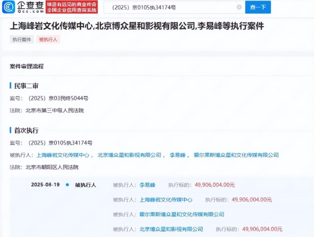This screenshot has height=237, width=314.
Task: Open 李易峰 link in the 2025-08-19 timeline entry
Action: coord(147,185)
